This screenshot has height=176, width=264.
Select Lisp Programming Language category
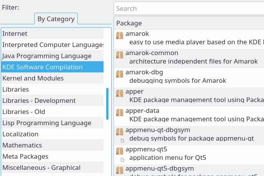(x=52, y=123)
